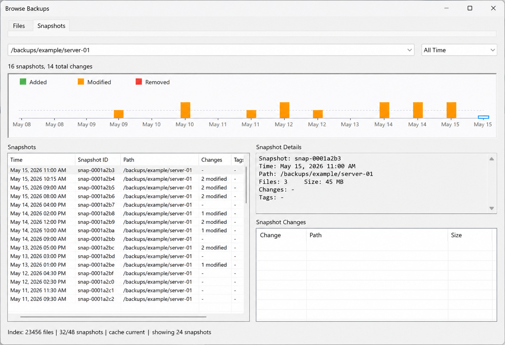This screenshot has height=345, width=505.
Task: Select the orange bar above May 10
Action: pyautogui.click(x=185, y=110)
